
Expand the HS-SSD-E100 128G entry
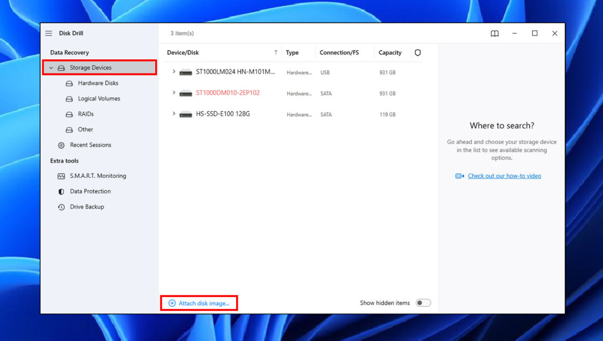[173, 114]
